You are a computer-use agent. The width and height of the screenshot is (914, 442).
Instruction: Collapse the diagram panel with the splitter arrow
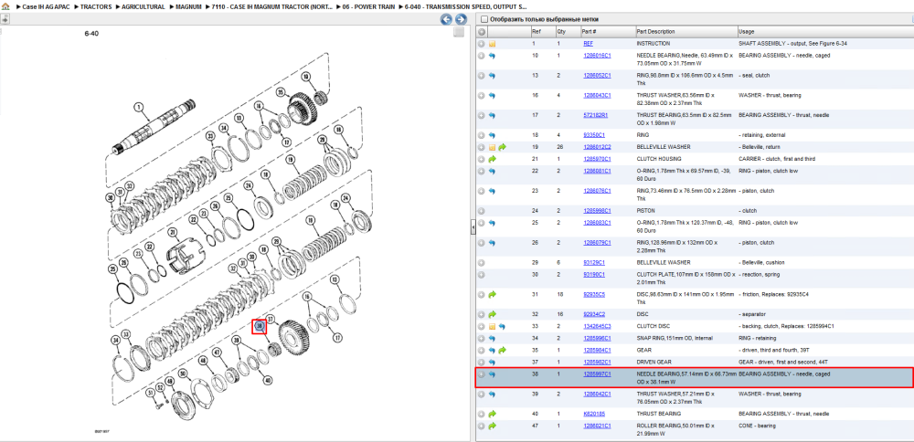pos(473,229)
